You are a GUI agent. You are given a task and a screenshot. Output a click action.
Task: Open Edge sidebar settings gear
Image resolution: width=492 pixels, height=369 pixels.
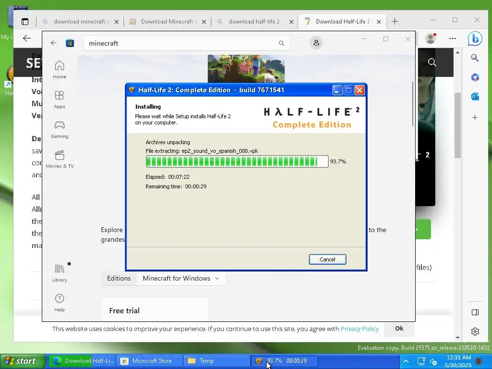tap(475, 332)
